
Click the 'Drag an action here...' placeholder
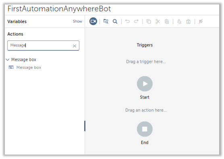click(146, 110)
